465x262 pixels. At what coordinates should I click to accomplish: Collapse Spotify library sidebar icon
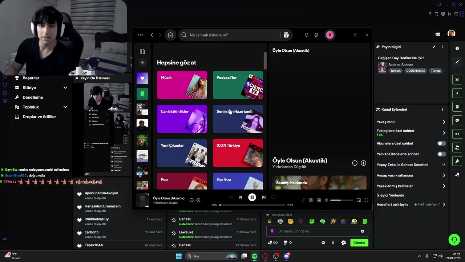pyautogui.click(x=142, y=51)
